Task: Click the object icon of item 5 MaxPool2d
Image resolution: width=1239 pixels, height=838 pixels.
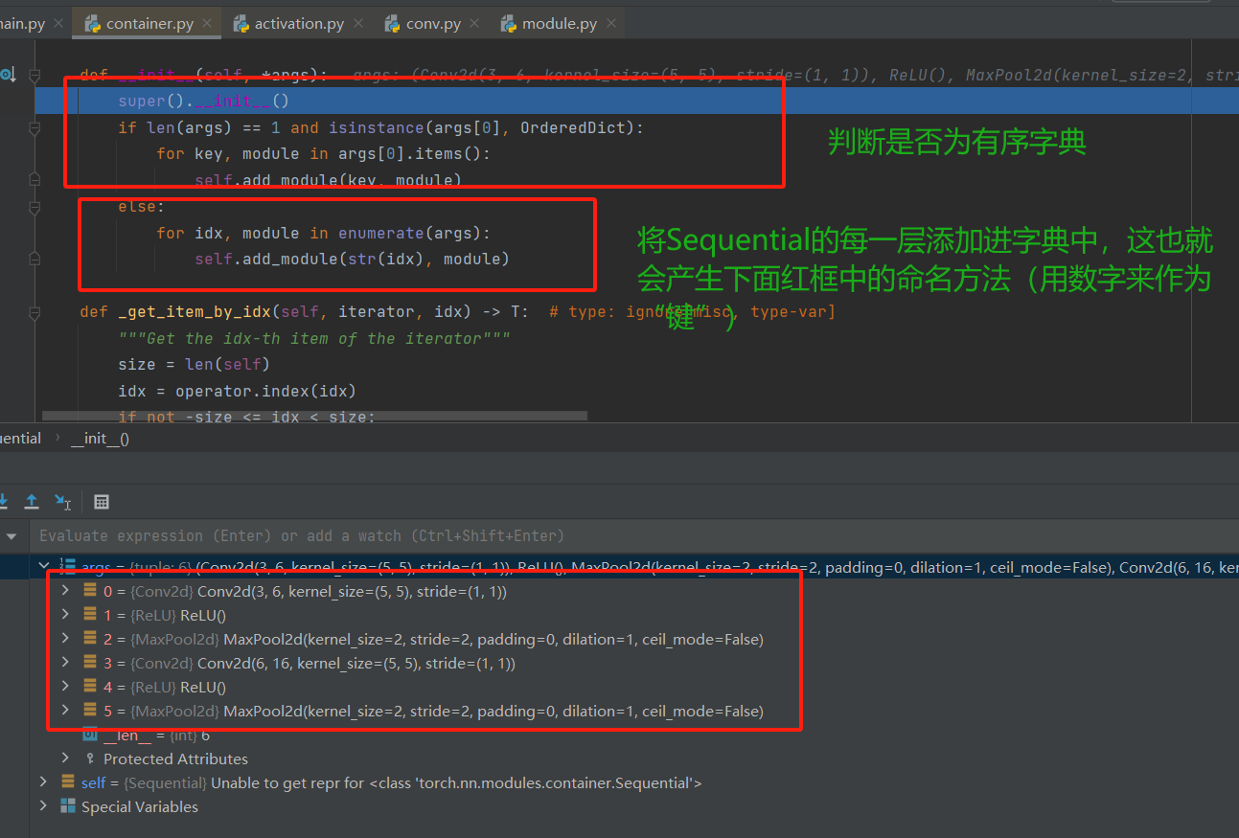Action: click(90, 711)
